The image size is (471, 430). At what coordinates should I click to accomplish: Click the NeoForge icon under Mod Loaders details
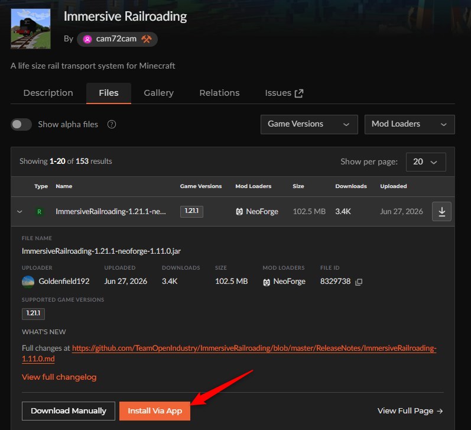(x=267, y=282)
